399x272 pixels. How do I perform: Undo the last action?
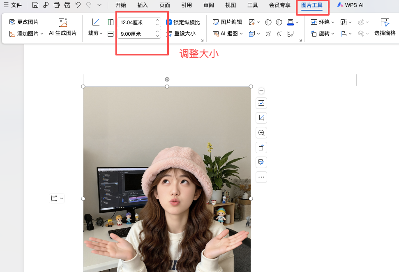click(x=78, y=5)
